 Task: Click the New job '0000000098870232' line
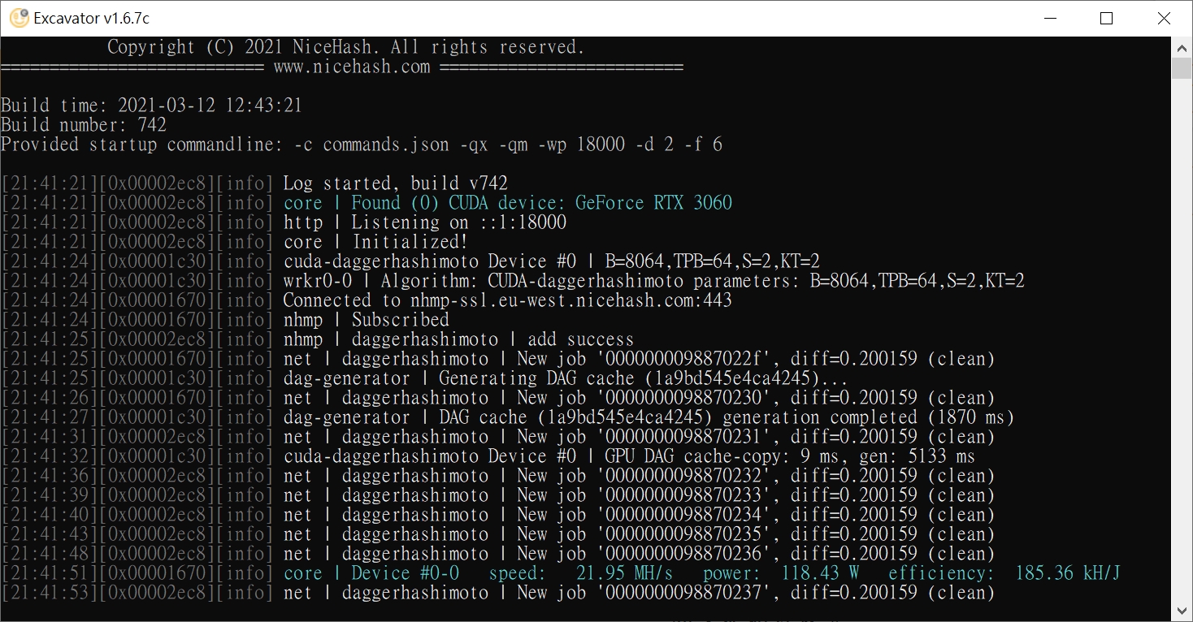tap(498, 476)
